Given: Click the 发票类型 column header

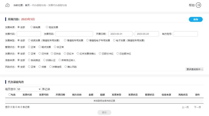Looking at the screenshot, I should (x=116, y=95).
